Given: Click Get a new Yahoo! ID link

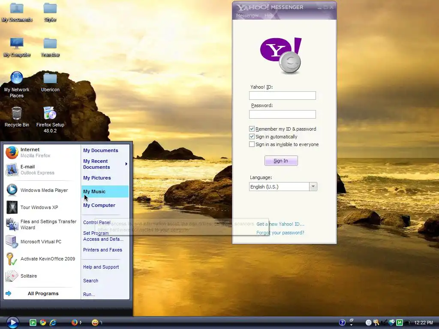Looking at the screenshot, I should tap(280, 224).
